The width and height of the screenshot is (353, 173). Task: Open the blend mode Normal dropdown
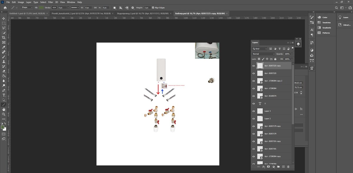(263, 54)
